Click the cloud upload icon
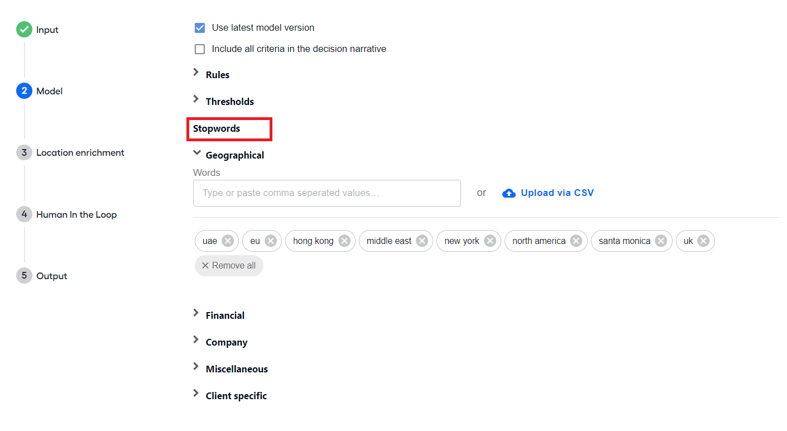787x431 pixels. coord(508,193)
